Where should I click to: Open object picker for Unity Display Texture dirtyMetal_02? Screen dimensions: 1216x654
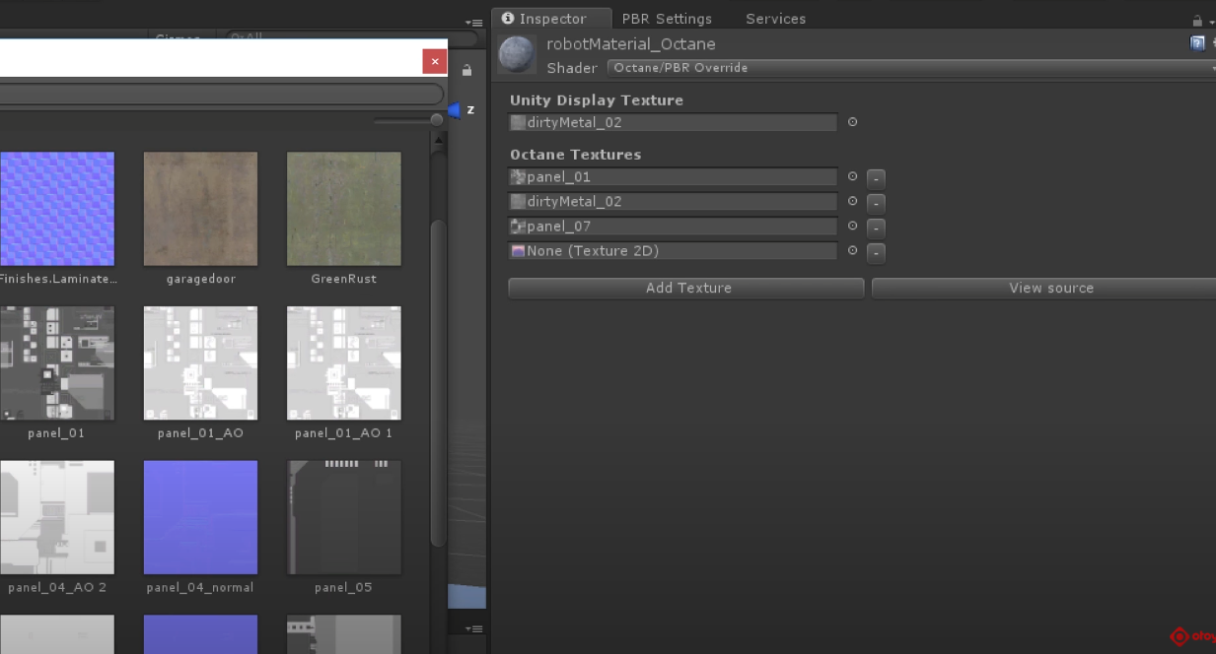853,122
